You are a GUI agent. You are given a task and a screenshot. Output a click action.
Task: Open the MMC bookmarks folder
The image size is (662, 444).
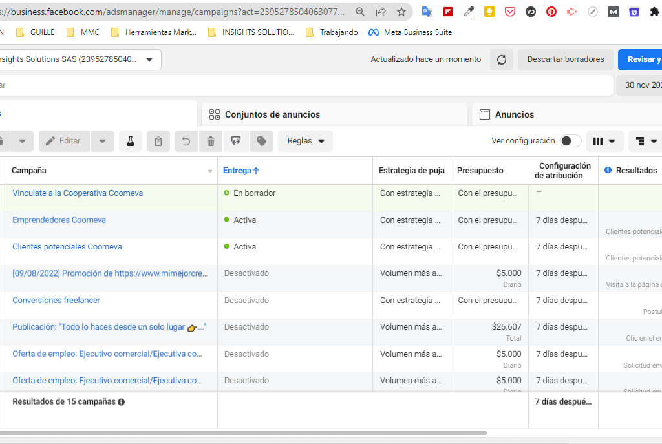83,32
